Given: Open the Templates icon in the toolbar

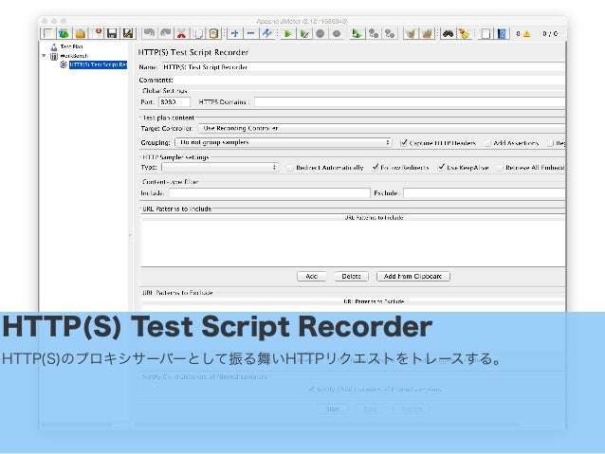Looking at the screenshot, I should pyautogui.click(x=64, y=33).
